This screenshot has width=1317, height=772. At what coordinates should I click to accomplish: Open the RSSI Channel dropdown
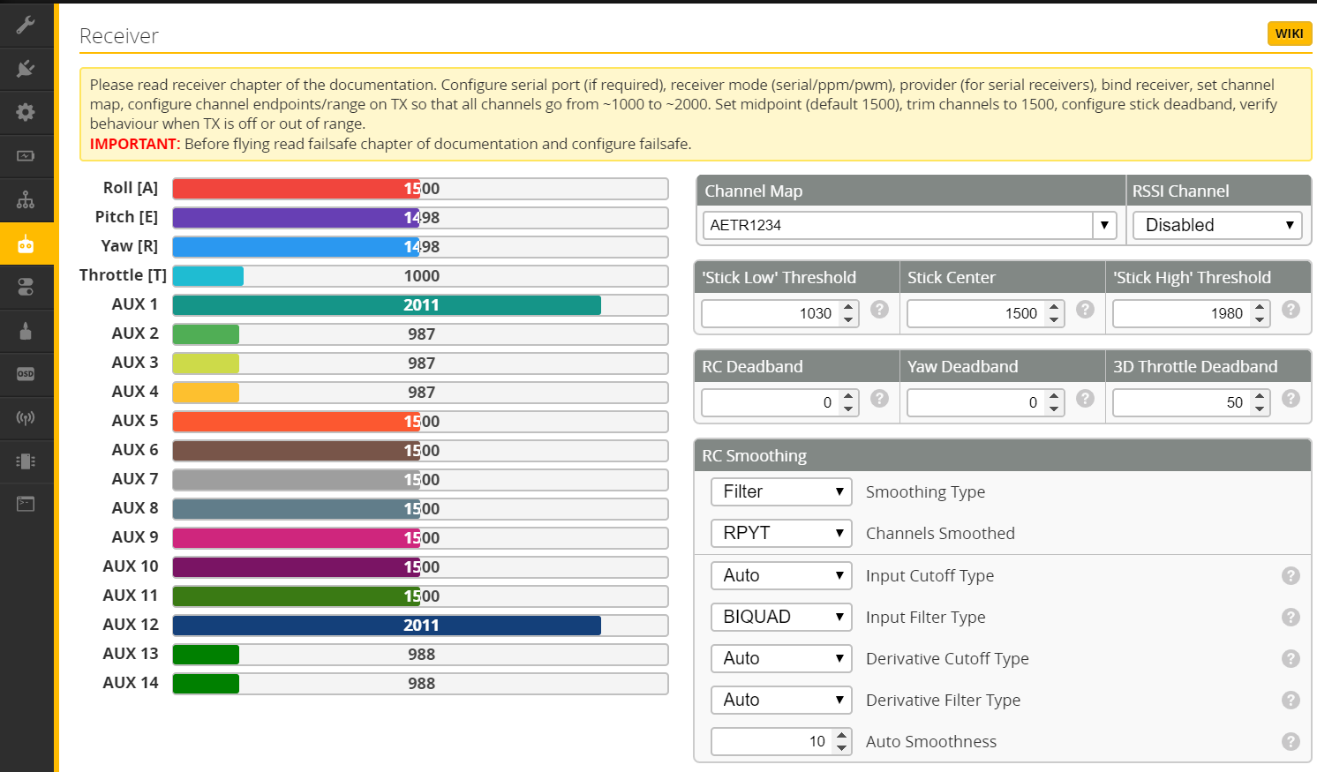tap(1217, 225)
